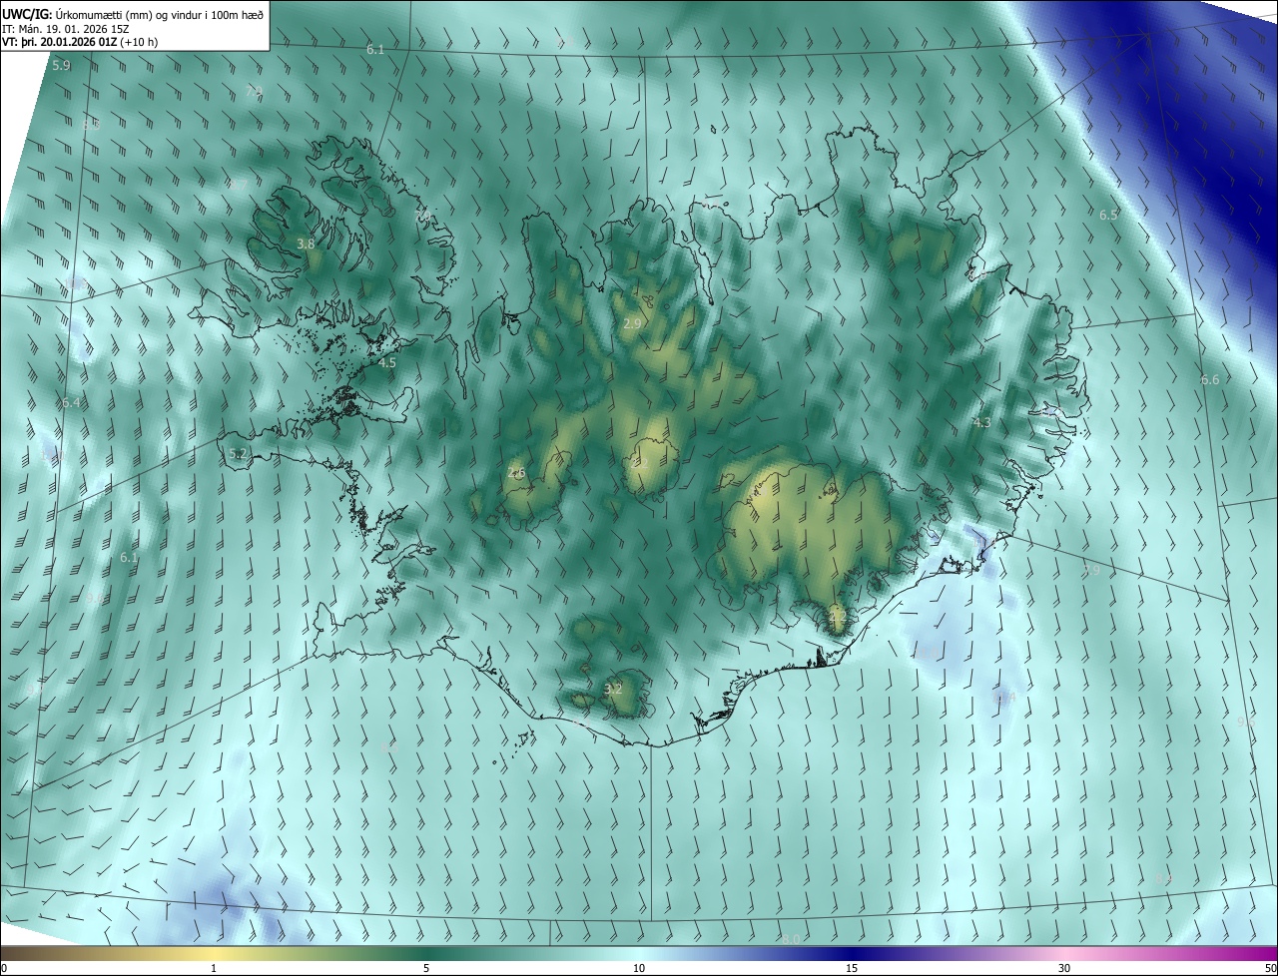This screenshot has height=976, width=1278.
Task: Click the 2.6 value label in the highlands
Action: pos(516,473)
